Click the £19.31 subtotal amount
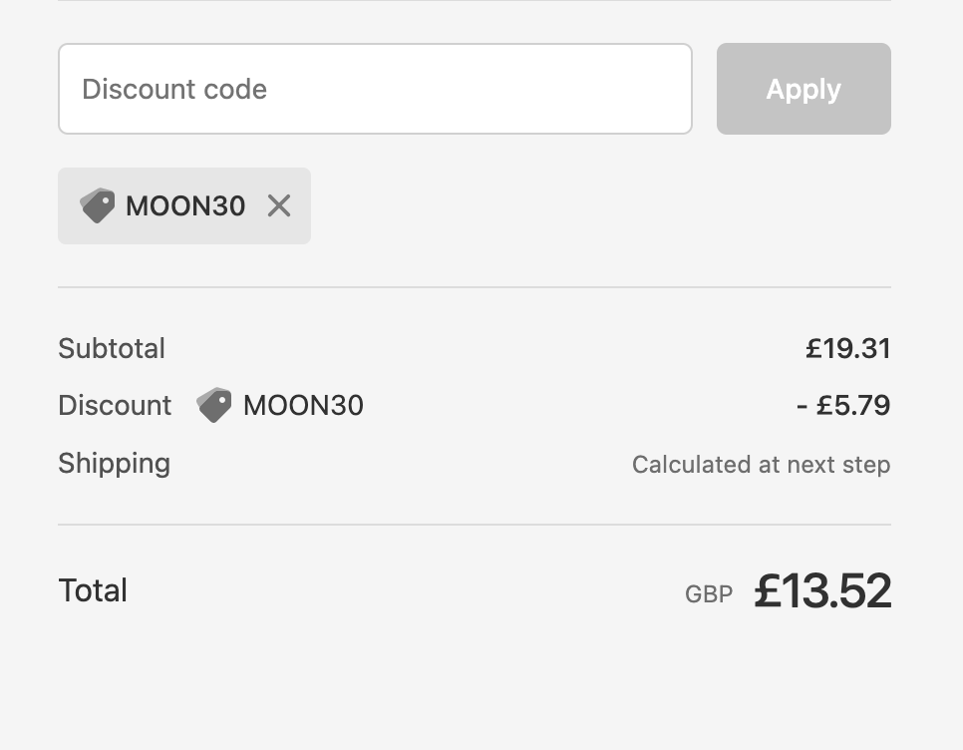The height and width of the screenshot is (750, 963). click(848, 348)
